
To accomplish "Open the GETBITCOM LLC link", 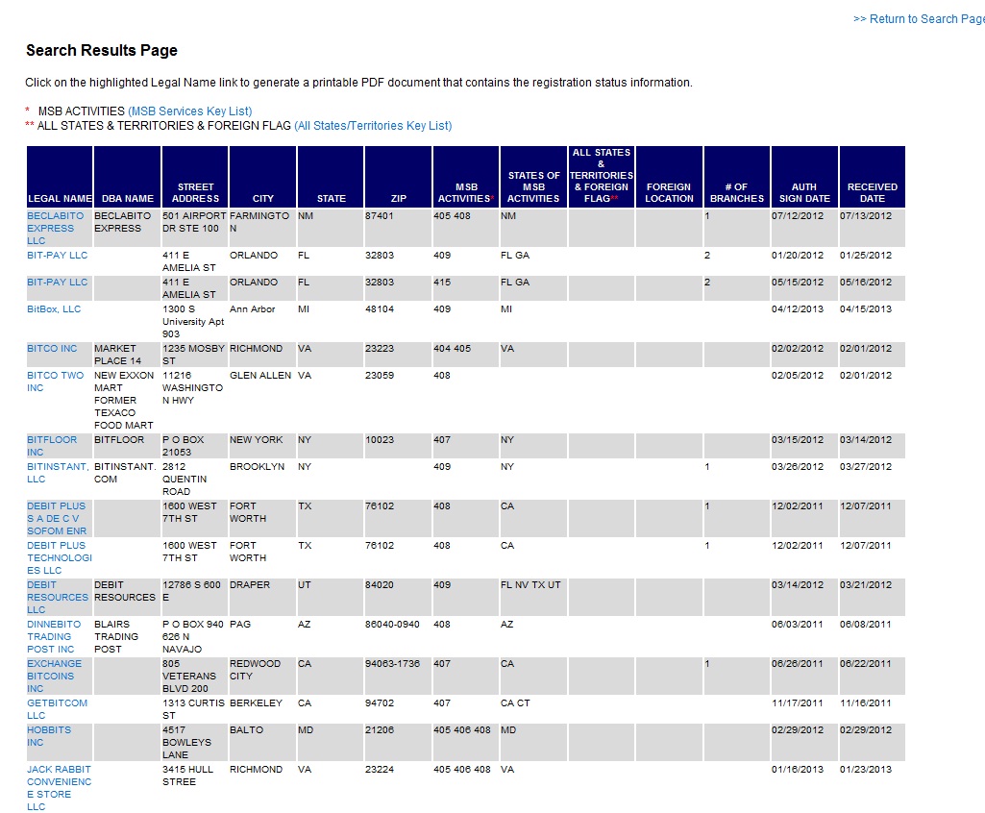I will click(x=57, y=709).
